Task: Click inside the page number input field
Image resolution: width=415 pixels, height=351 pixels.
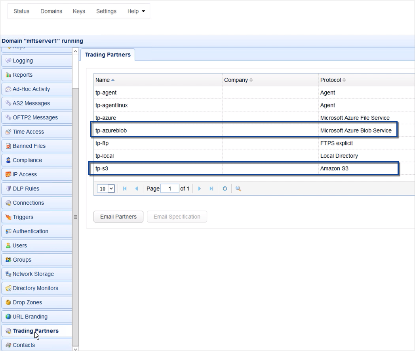Action: (170, 189)
